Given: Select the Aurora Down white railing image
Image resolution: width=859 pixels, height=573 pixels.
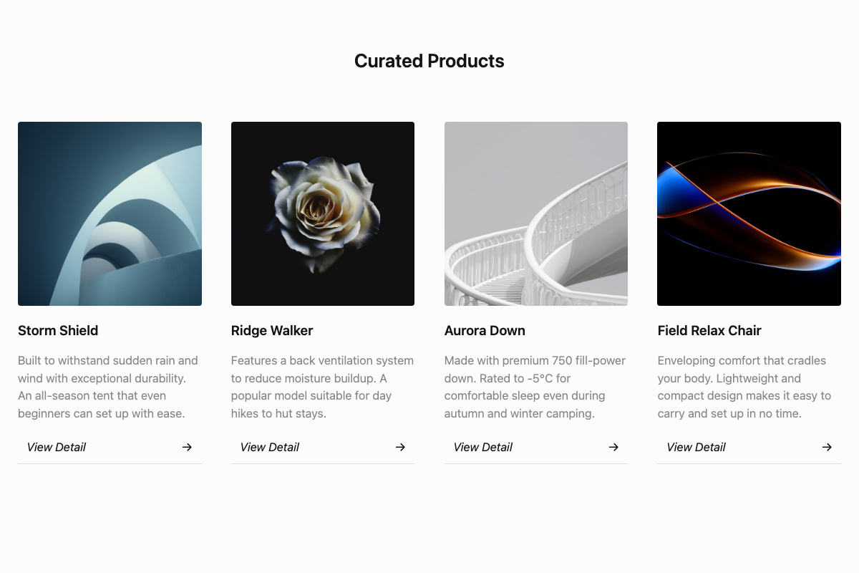Looking at the screenshot, I should 536,213.
